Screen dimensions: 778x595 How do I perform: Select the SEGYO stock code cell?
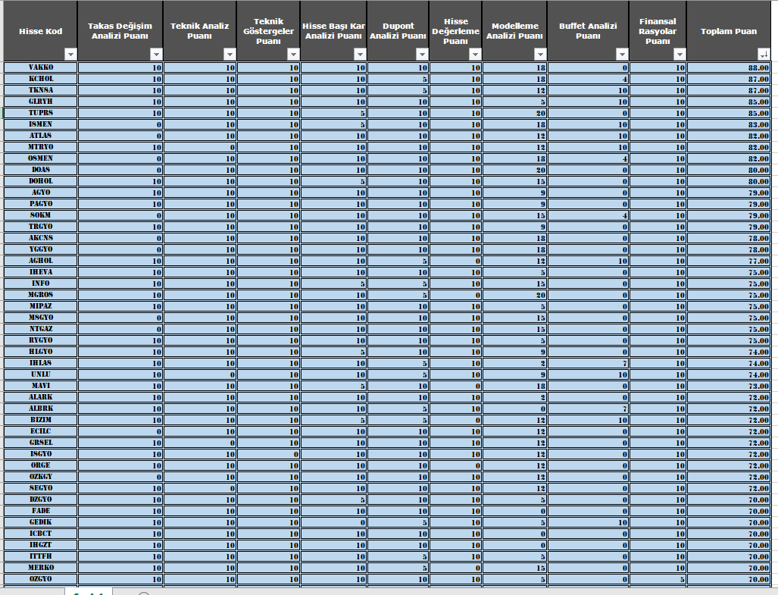pyautogui.click(x=41, y=488)
